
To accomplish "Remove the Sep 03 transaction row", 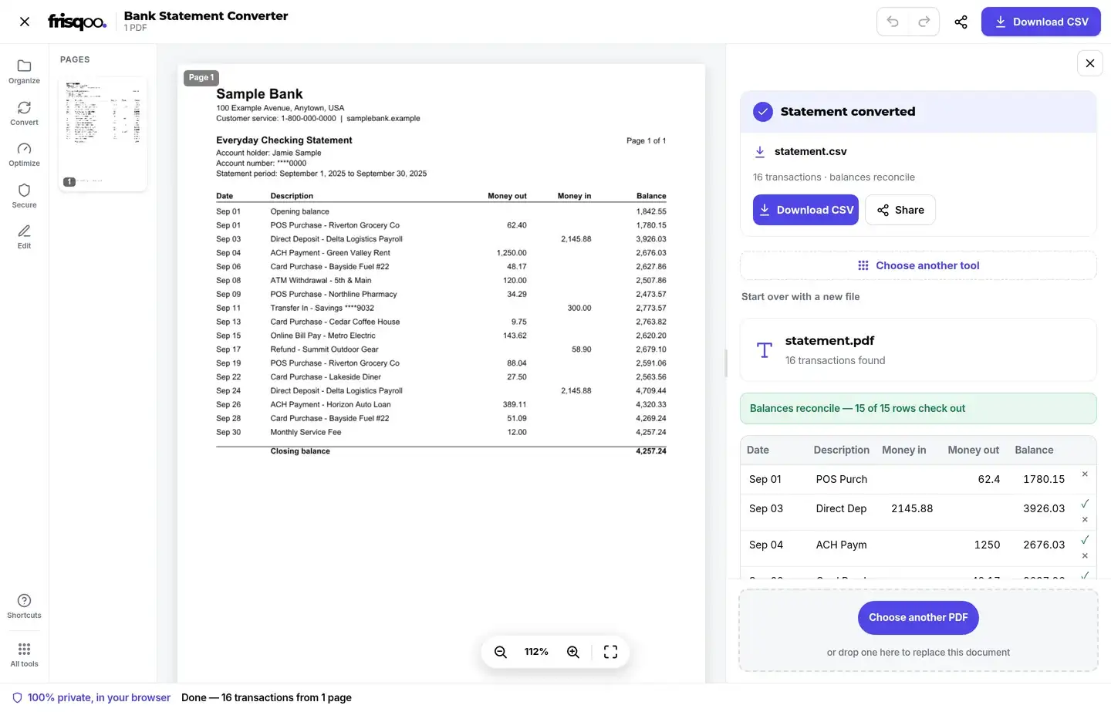I will click(x=1085, y=519).
